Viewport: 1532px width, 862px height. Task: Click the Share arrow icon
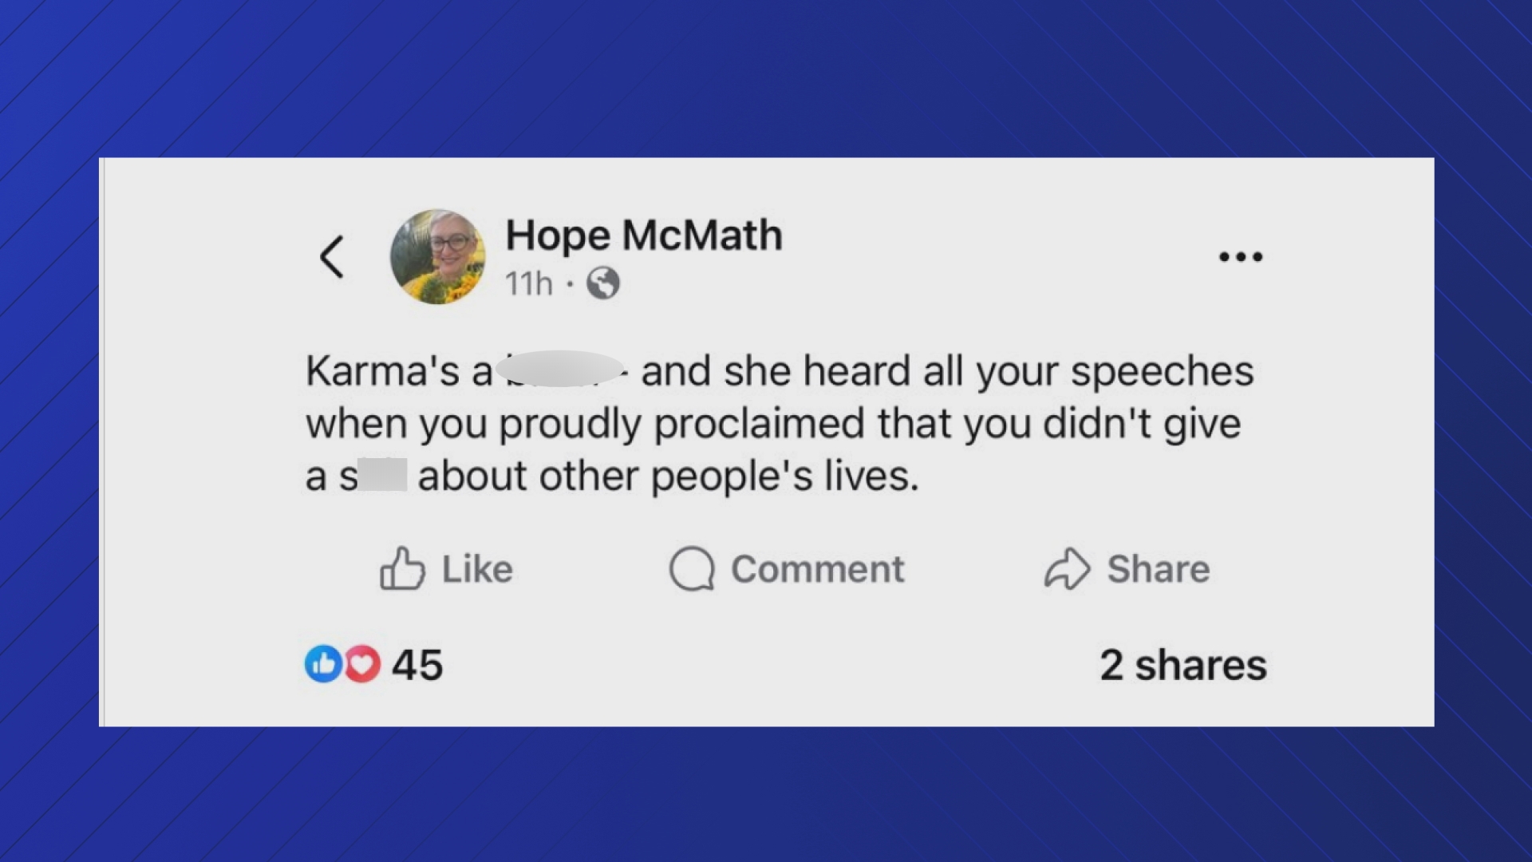pos(1065,568)
